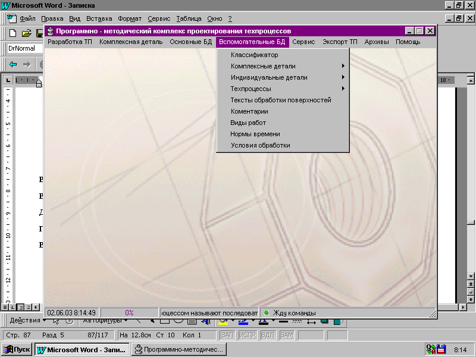Expand the Комплексные детали submenu arrow
This screenshot has width=476, height=357.
[x=343, y=66]
